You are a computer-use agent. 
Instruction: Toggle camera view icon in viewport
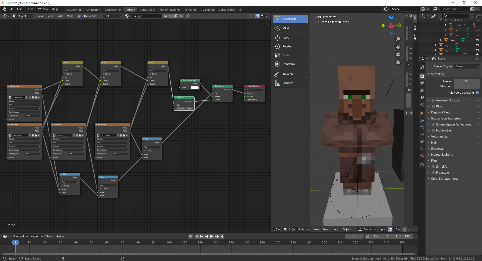(398, 54)
